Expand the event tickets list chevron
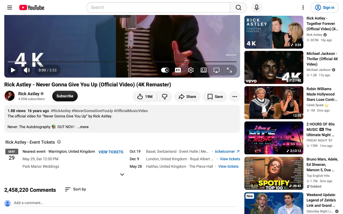The width and height of the screenshot is (343, 214). point(122,174)
